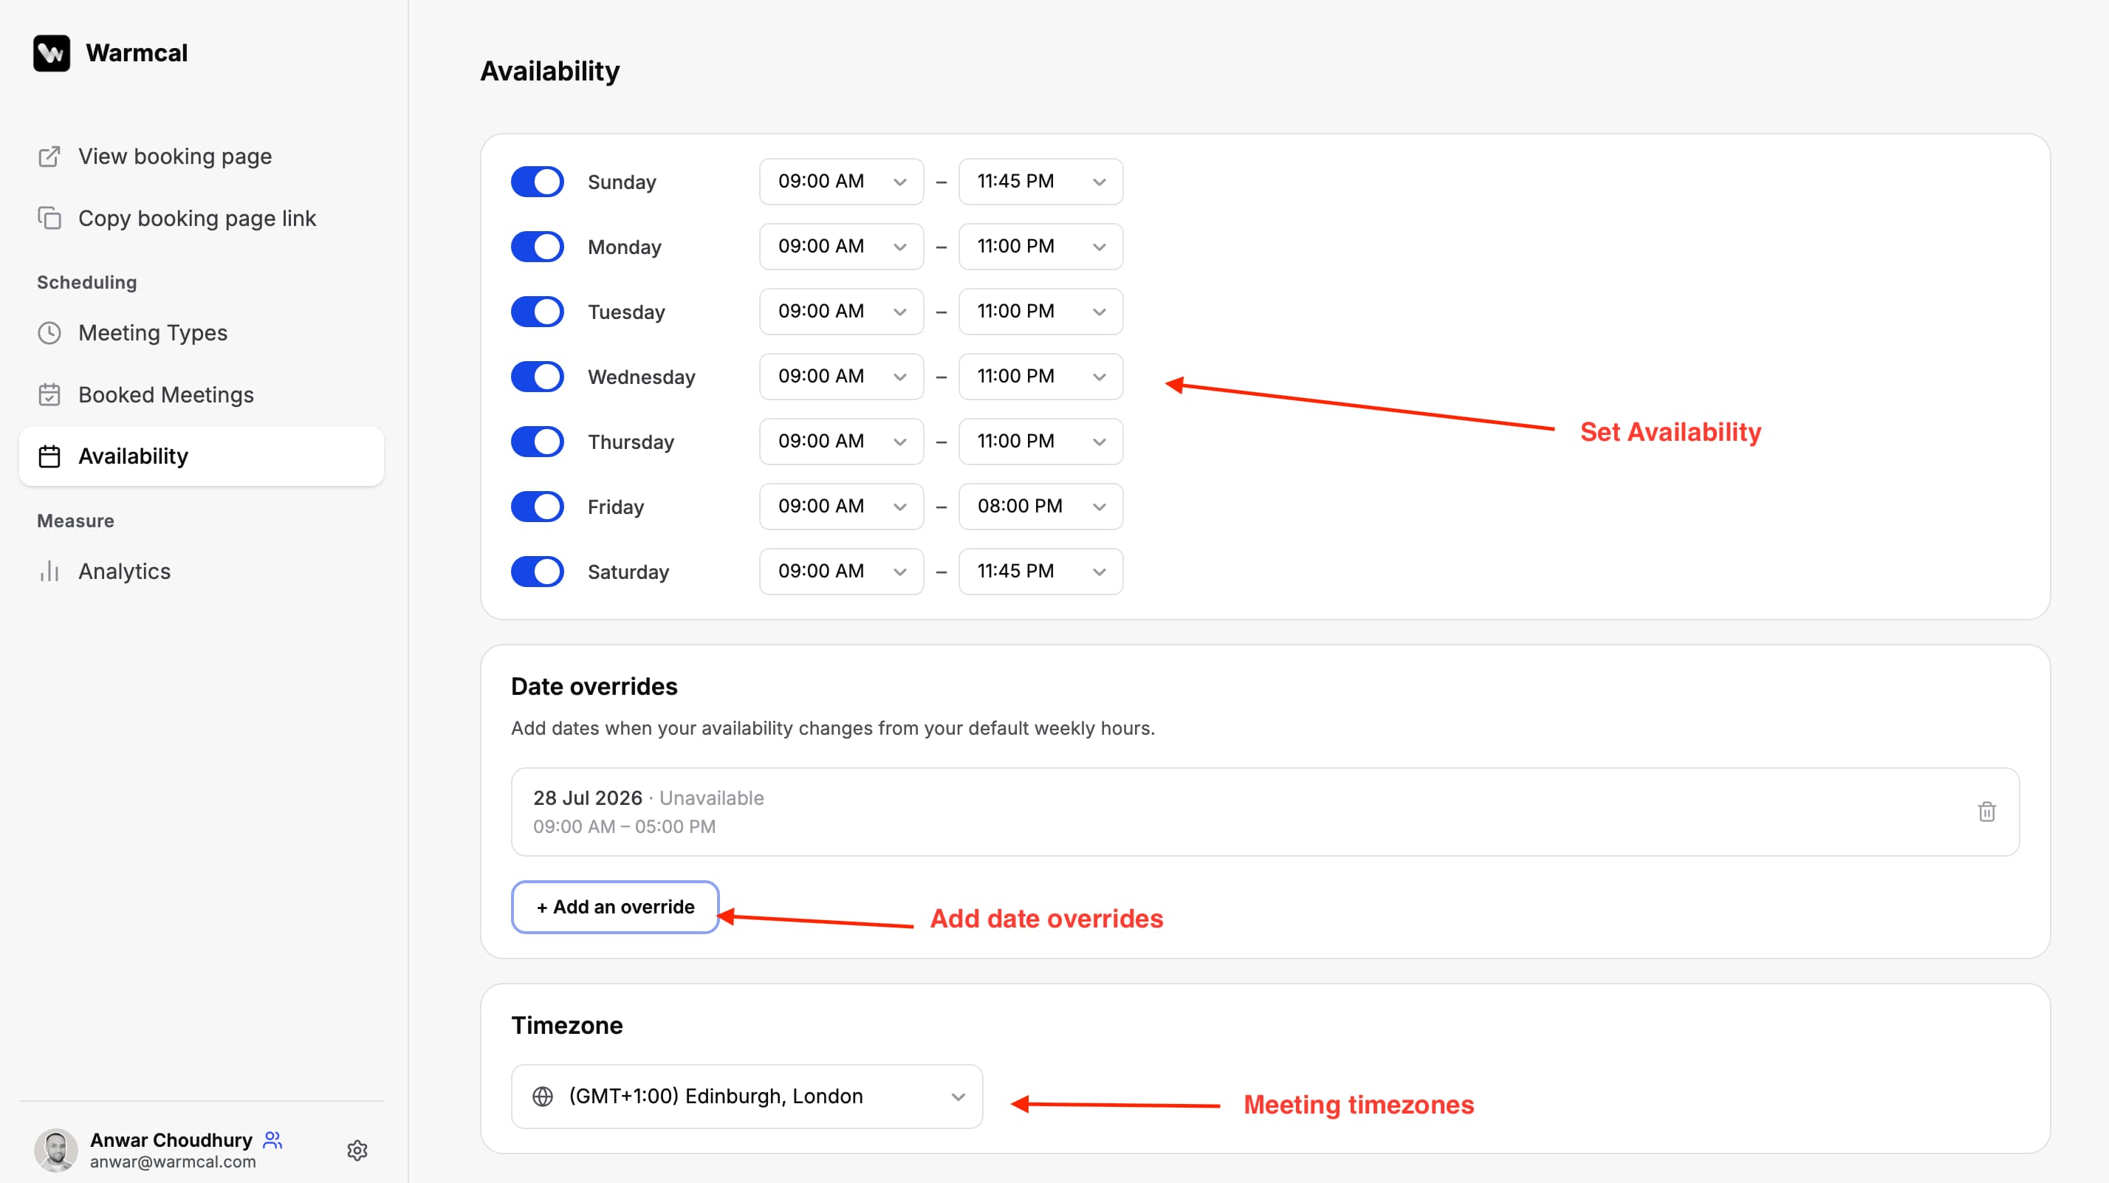2109x1183 pixels.
Task: Expand Friday start time dropdown
Action: 841,507
